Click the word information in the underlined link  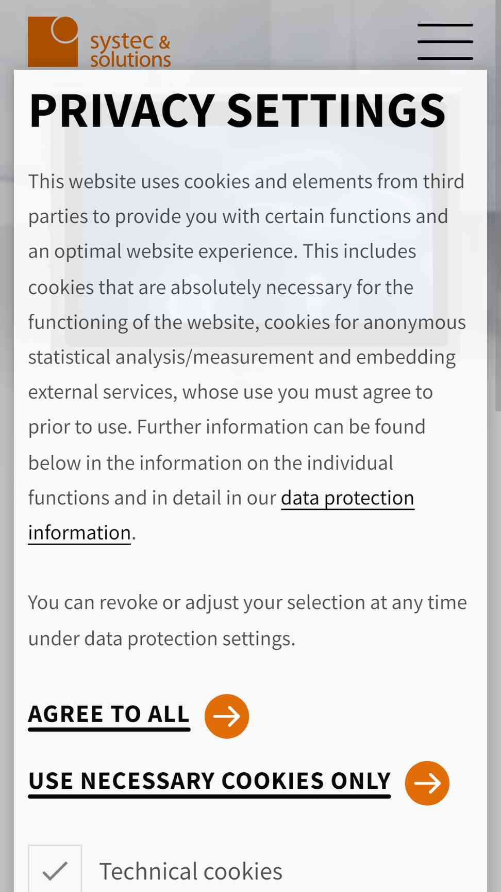pos(79,533)
